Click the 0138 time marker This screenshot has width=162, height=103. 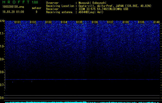click(126, 22)
